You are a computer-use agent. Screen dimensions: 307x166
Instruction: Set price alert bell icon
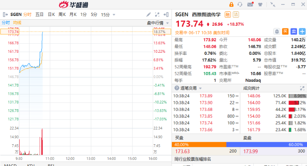tap(277, 31)
